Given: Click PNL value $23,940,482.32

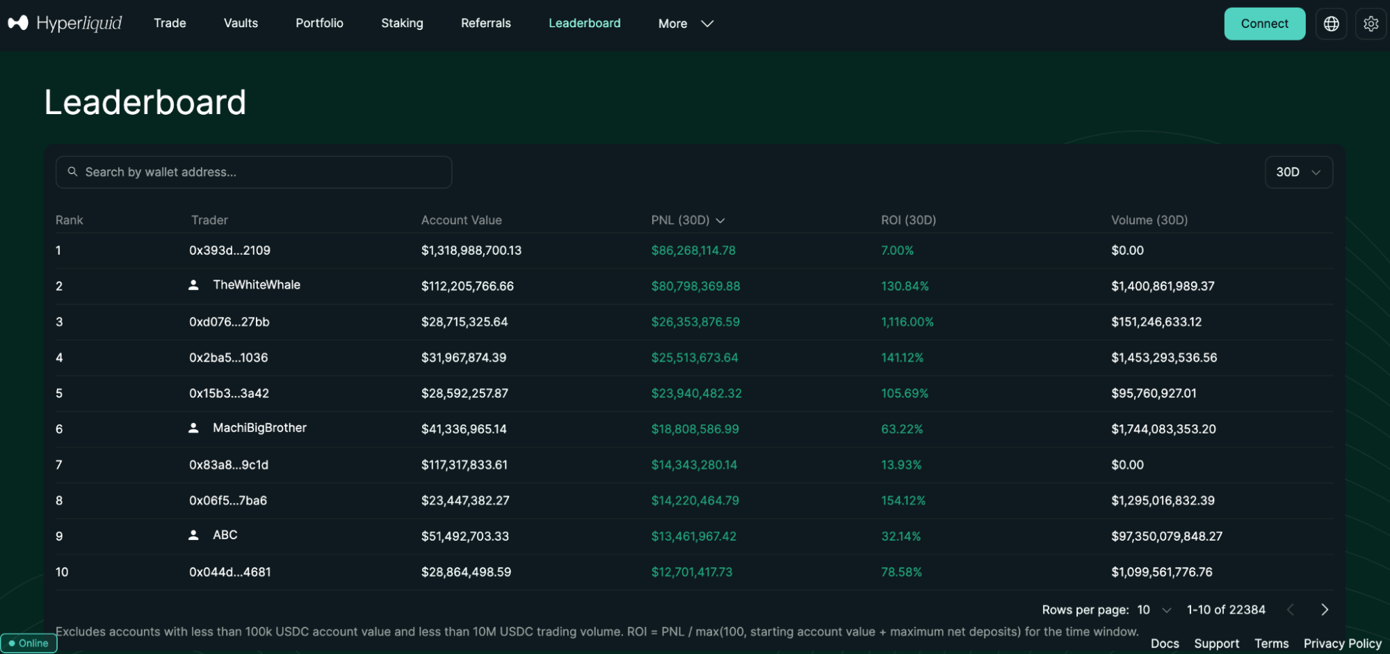Looking at the screenshot, I should tap(696, 393).
